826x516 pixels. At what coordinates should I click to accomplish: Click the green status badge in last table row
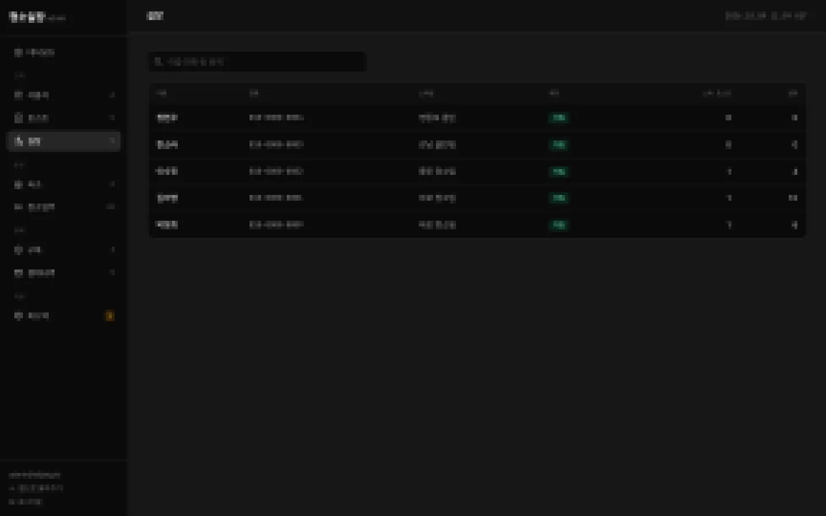coord(559,225)
